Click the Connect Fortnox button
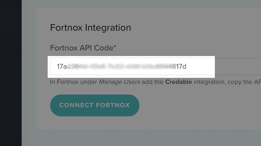Image resolution: width=261 pixels, height=146 pixels. [x=95, y=105]
